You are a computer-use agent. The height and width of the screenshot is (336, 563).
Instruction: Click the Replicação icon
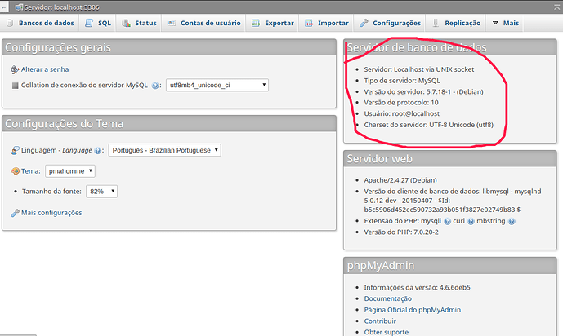coord(436,24)
